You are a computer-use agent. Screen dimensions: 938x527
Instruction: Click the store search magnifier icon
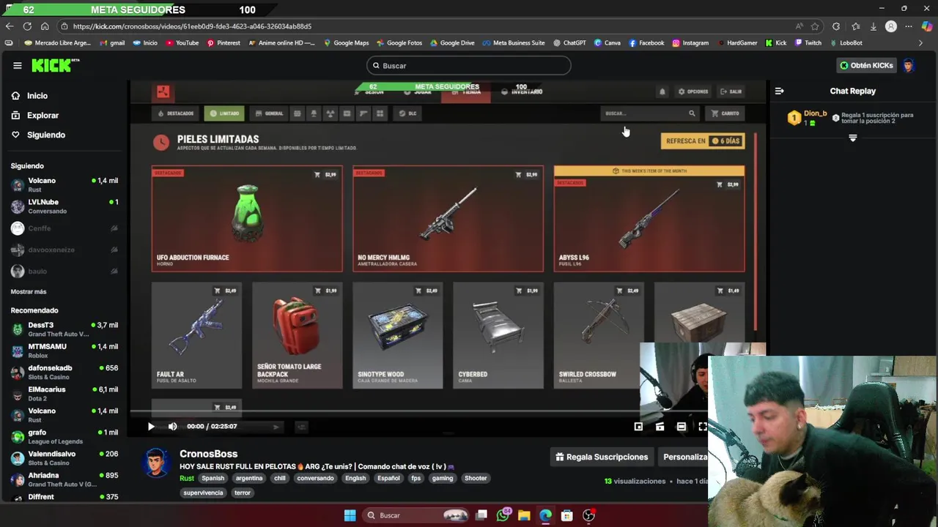pyautogui.click(x=692, y=113)
